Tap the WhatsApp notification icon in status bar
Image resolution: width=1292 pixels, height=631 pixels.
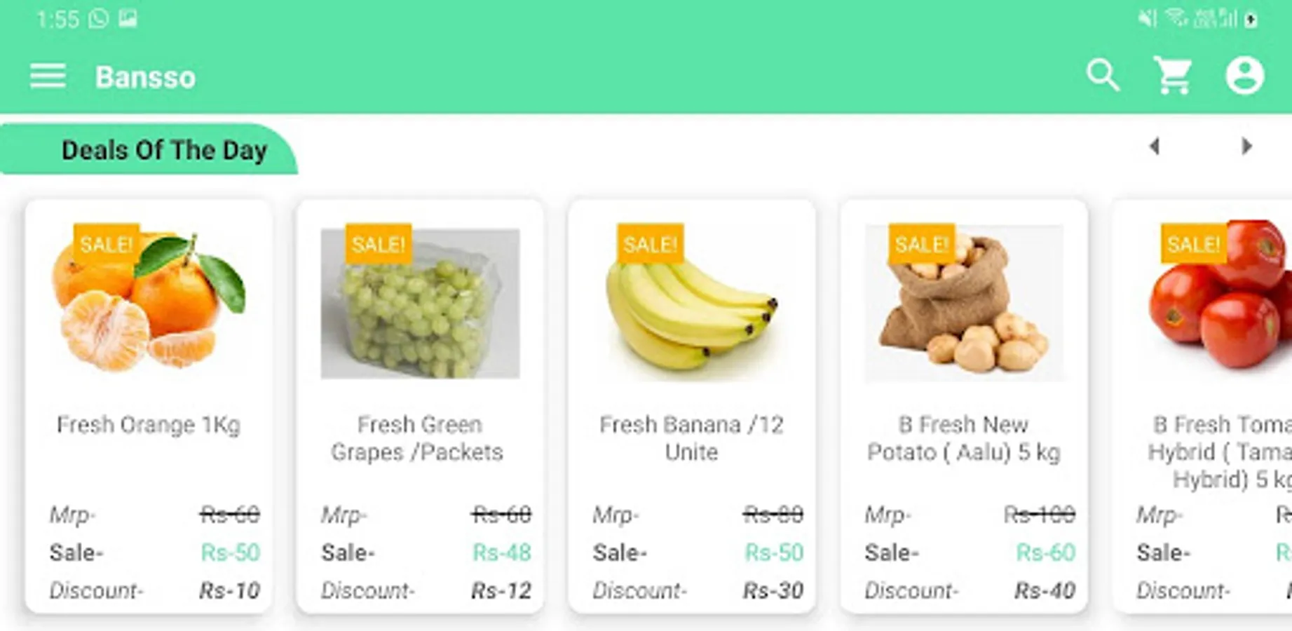pyautogui.click(x=99, y=18)
